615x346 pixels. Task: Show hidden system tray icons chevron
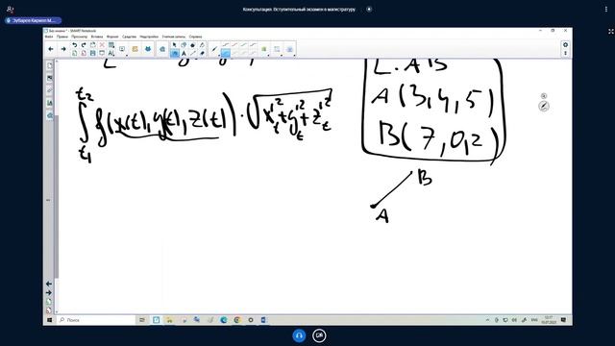(x=487, y=320)
